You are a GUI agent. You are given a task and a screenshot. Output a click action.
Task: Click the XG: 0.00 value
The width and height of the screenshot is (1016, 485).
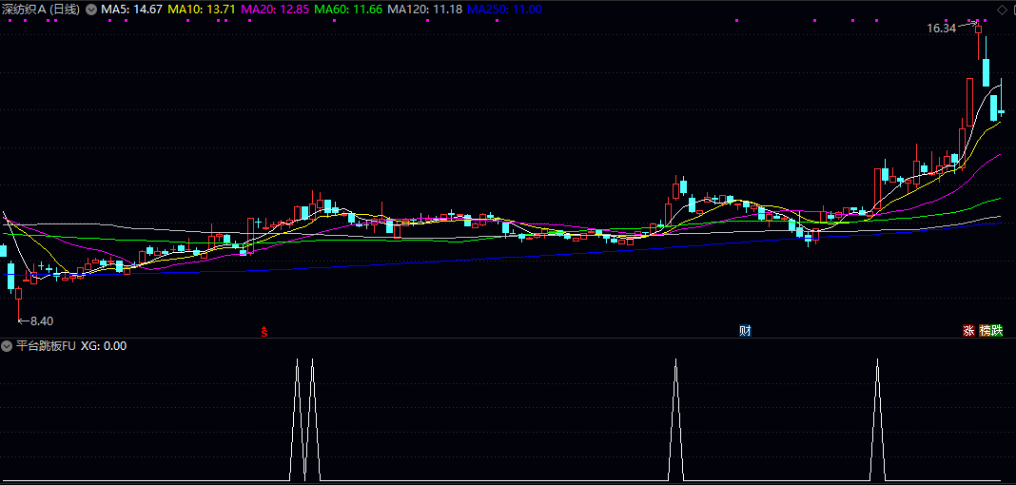click(104, 346)
